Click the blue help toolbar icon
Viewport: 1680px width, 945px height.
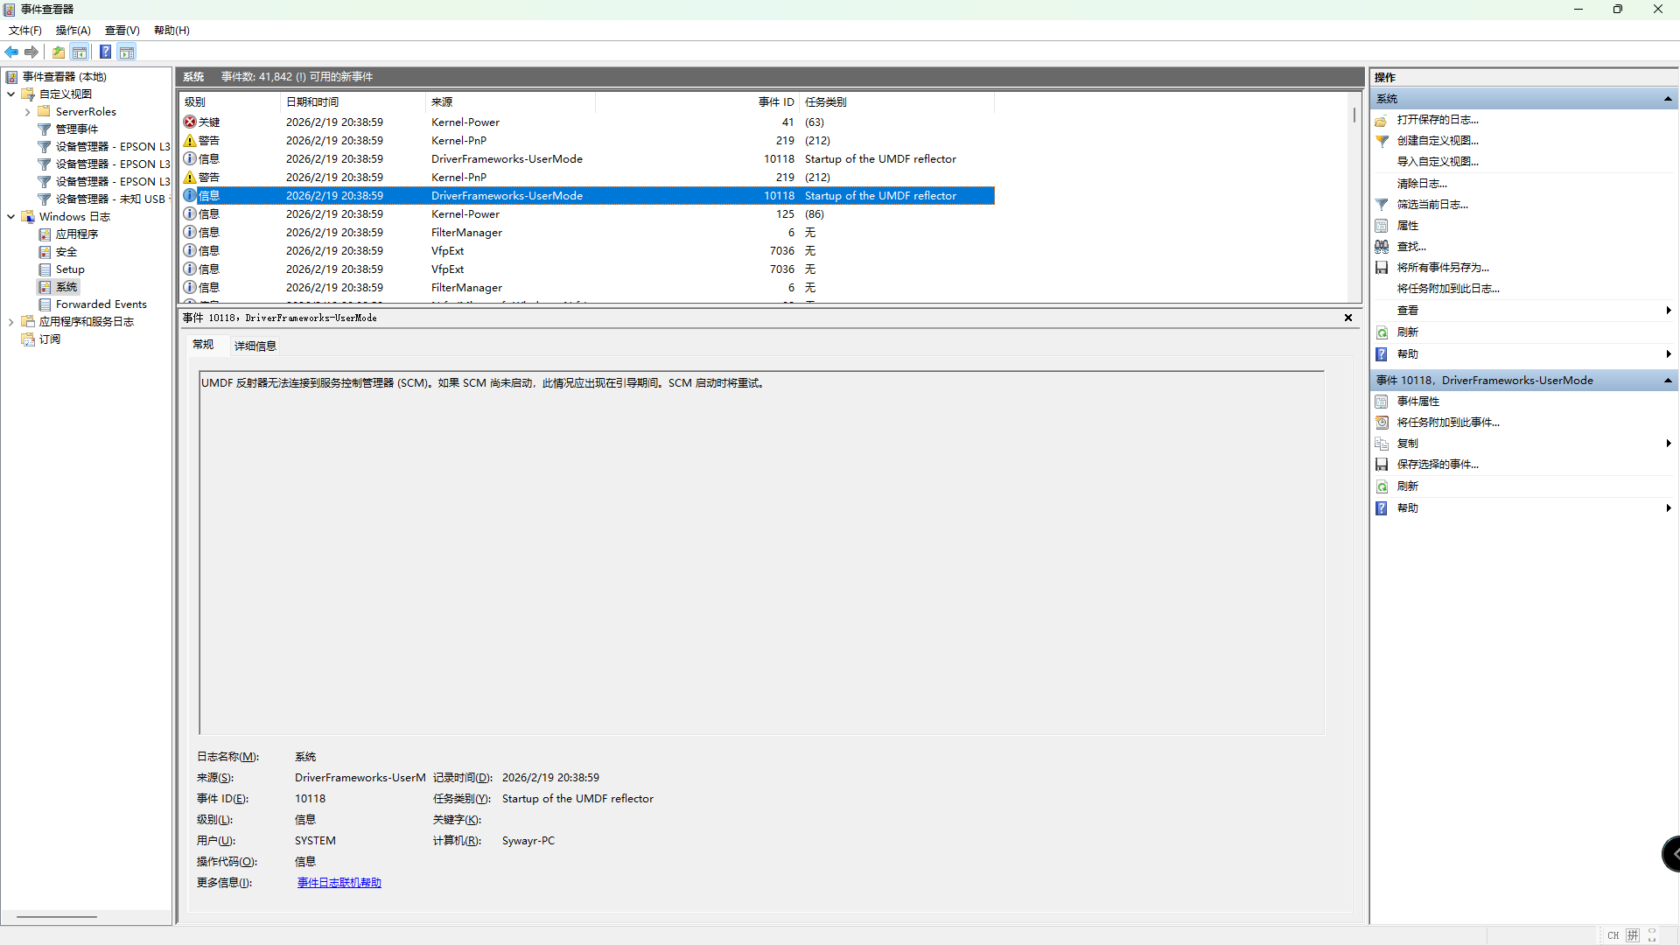point(105,52)
